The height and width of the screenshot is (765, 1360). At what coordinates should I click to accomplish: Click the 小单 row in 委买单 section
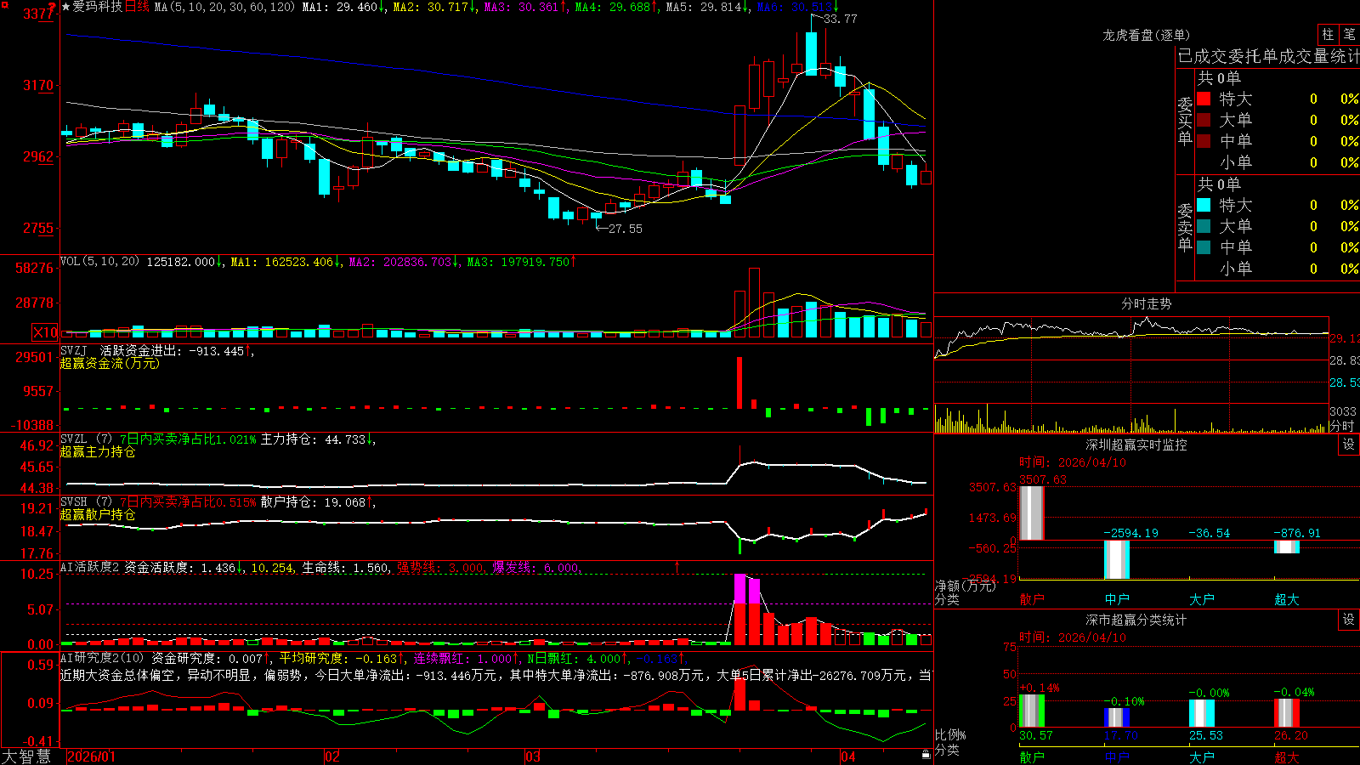pos(1278,162)
